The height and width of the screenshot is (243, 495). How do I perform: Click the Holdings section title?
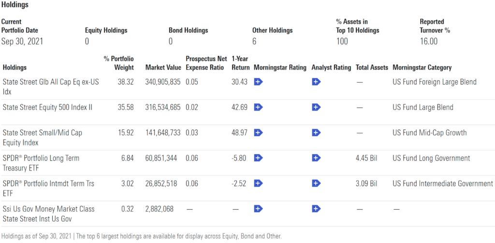click(15, 5)
